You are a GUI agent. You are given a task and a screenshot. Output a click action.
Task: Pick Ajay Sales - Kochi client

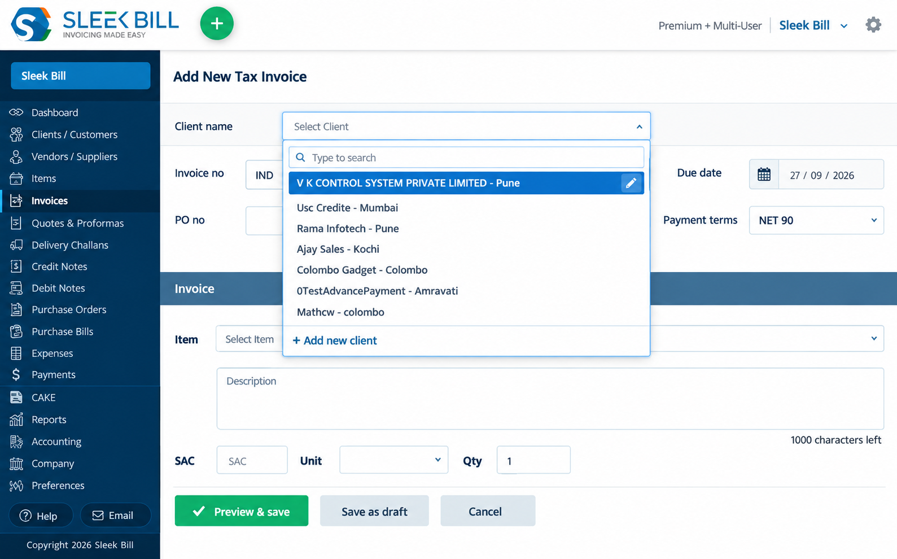[x=338, y=249]
